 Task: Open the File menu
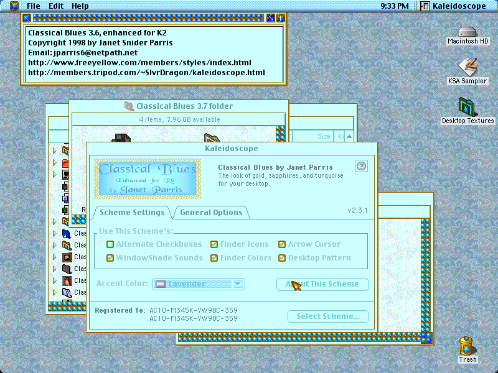click(34, 6)
